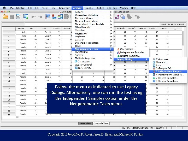Choose Simulation... from the Analyze menu

92,62
